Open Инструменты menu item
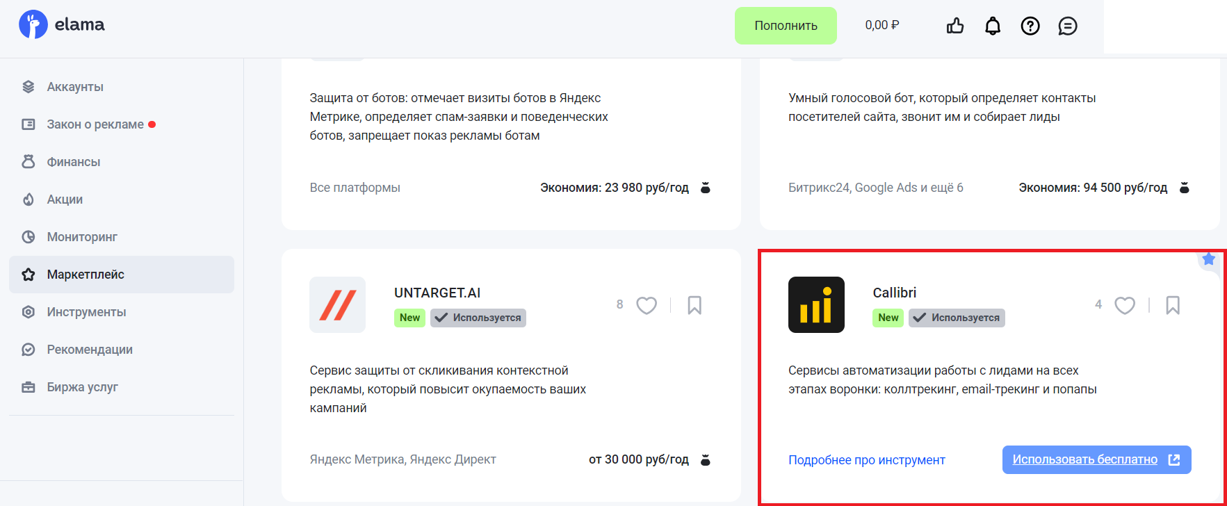This screenshot has width=1227, height=506. 122,312
